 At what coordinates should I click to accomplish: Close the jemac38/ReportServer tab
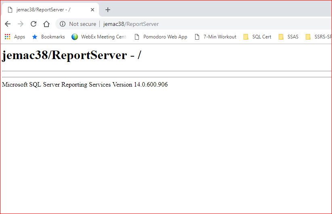pyautogui.click(x=92, y=10)
